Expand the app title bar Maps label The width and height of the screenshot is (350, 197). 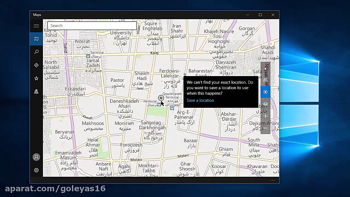point(37,15)
